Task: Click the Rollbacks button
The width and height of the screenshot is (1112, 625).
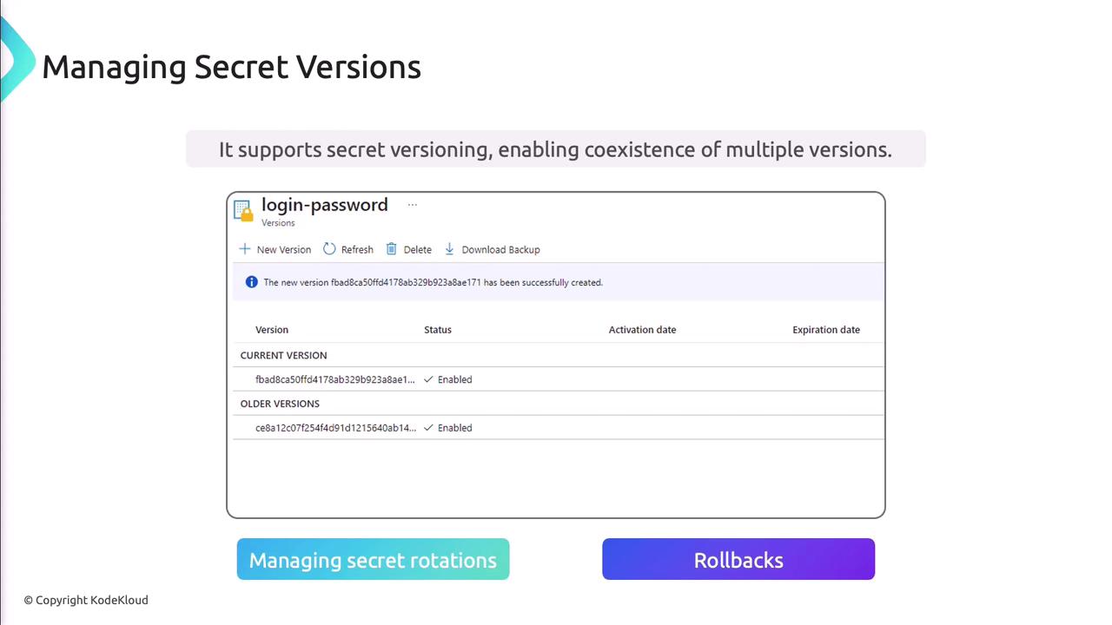Action: coord(738,560)
